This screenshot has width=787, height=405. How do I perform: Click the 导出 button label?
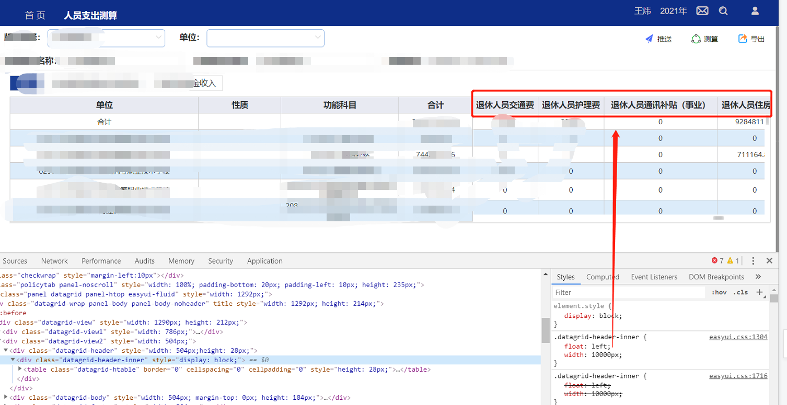tap(758, 39)
